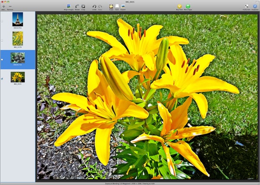Image resolution: width=260 pixels, height=185 pixels.
Task: Check the checkbox beside the yellow wildflowers thumbnail
Action: (x=2, y=40)
